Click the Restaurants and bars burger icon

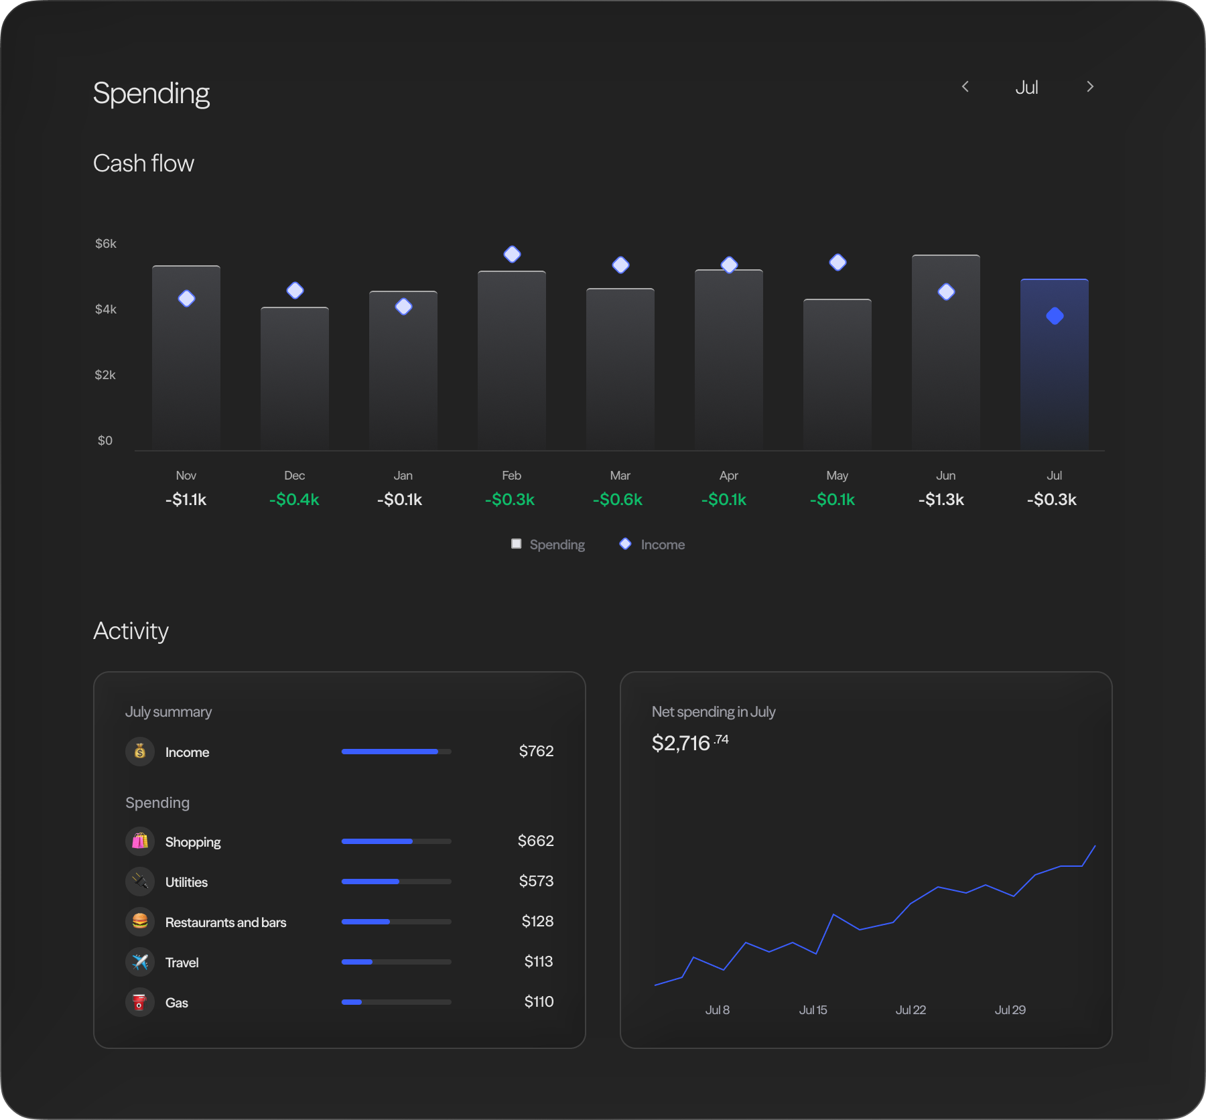click(140, 922)
